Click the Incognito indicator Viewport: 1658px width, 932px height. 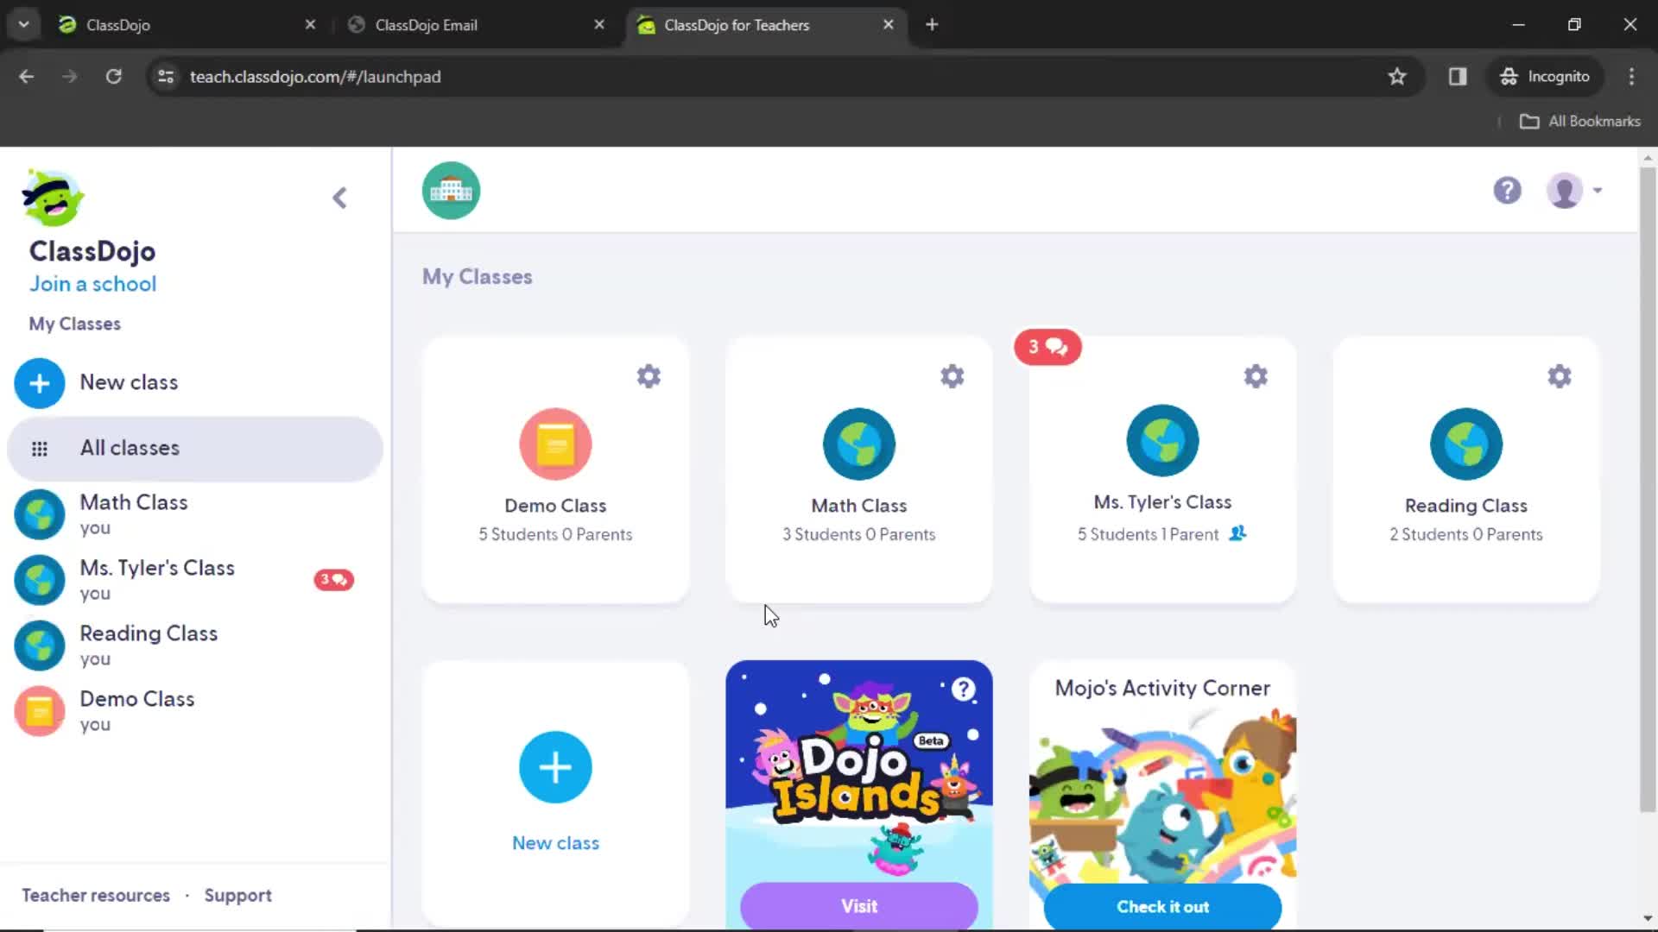coord(1545,77)
